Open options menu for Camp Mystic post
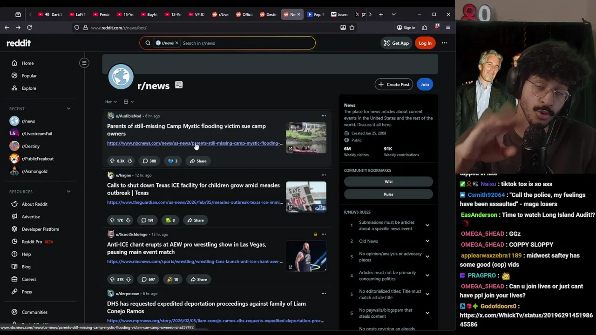This screenshot has height=335, width=596. point(324,116)
